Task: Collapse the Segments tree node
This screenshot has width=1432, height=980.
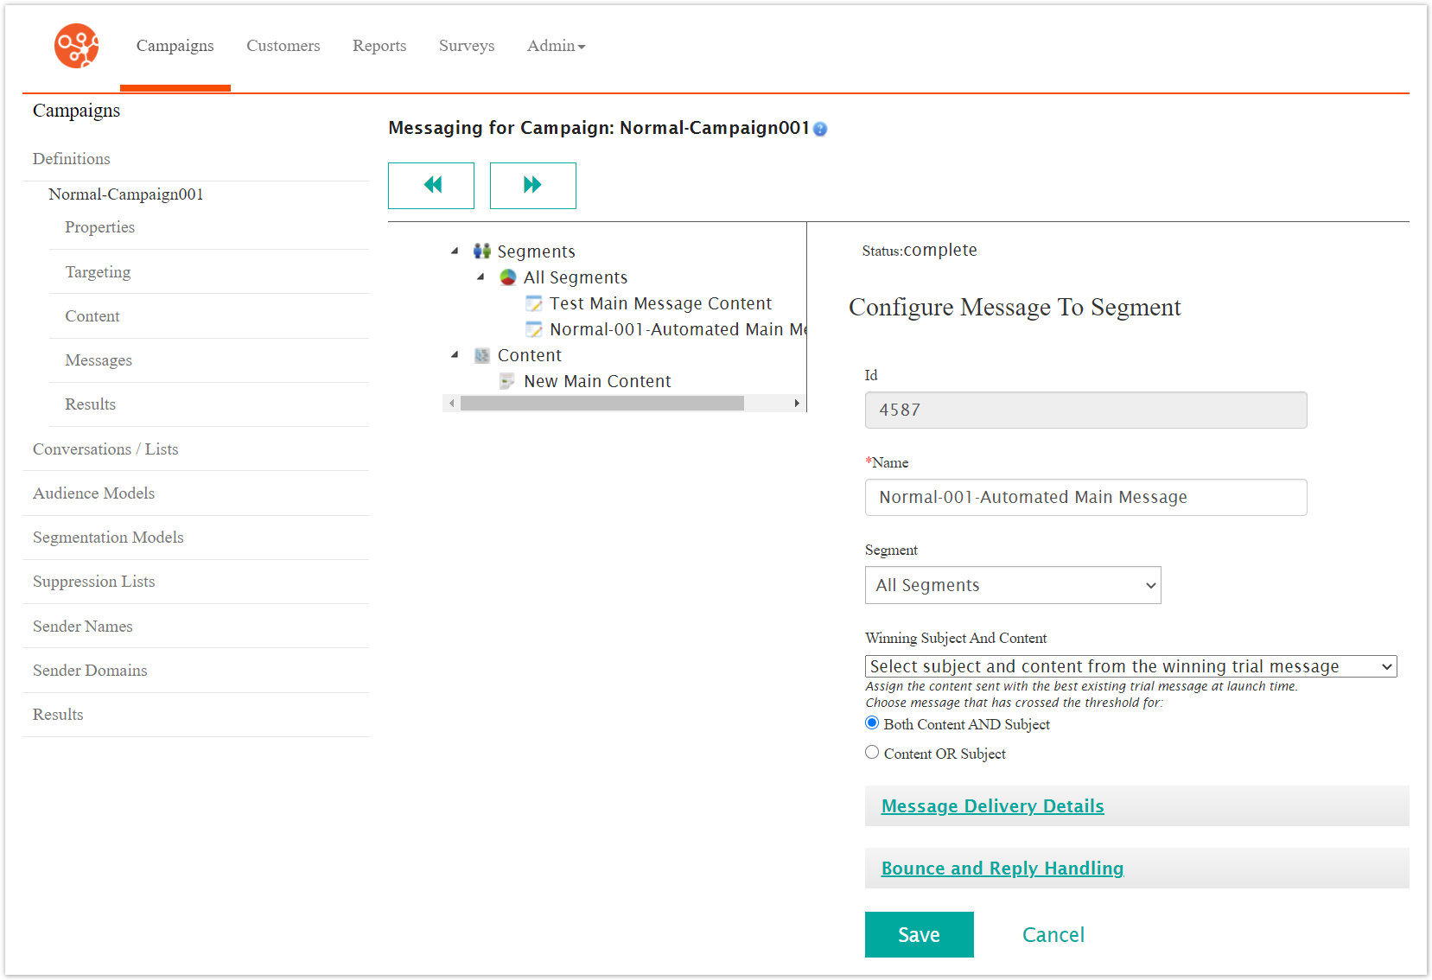Action: click(x=455, y=251)
